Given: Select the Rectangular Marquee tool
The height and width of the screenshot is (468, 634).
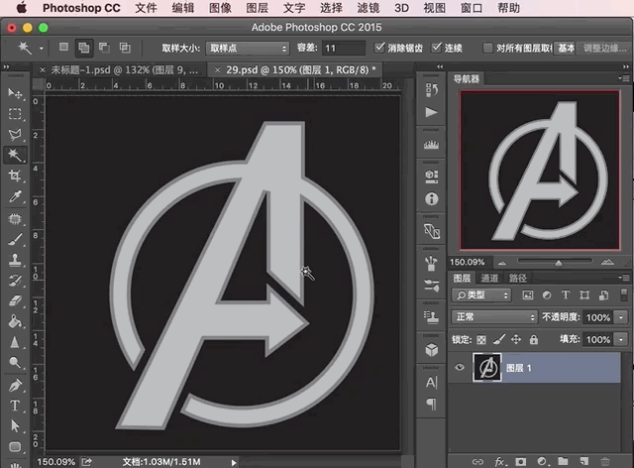Looking at the screenshot, I should [15, 113].
